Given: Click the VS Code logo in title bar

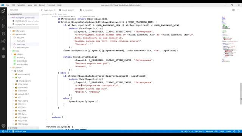Looking at the screenshot, I should [x=3, y=5].
